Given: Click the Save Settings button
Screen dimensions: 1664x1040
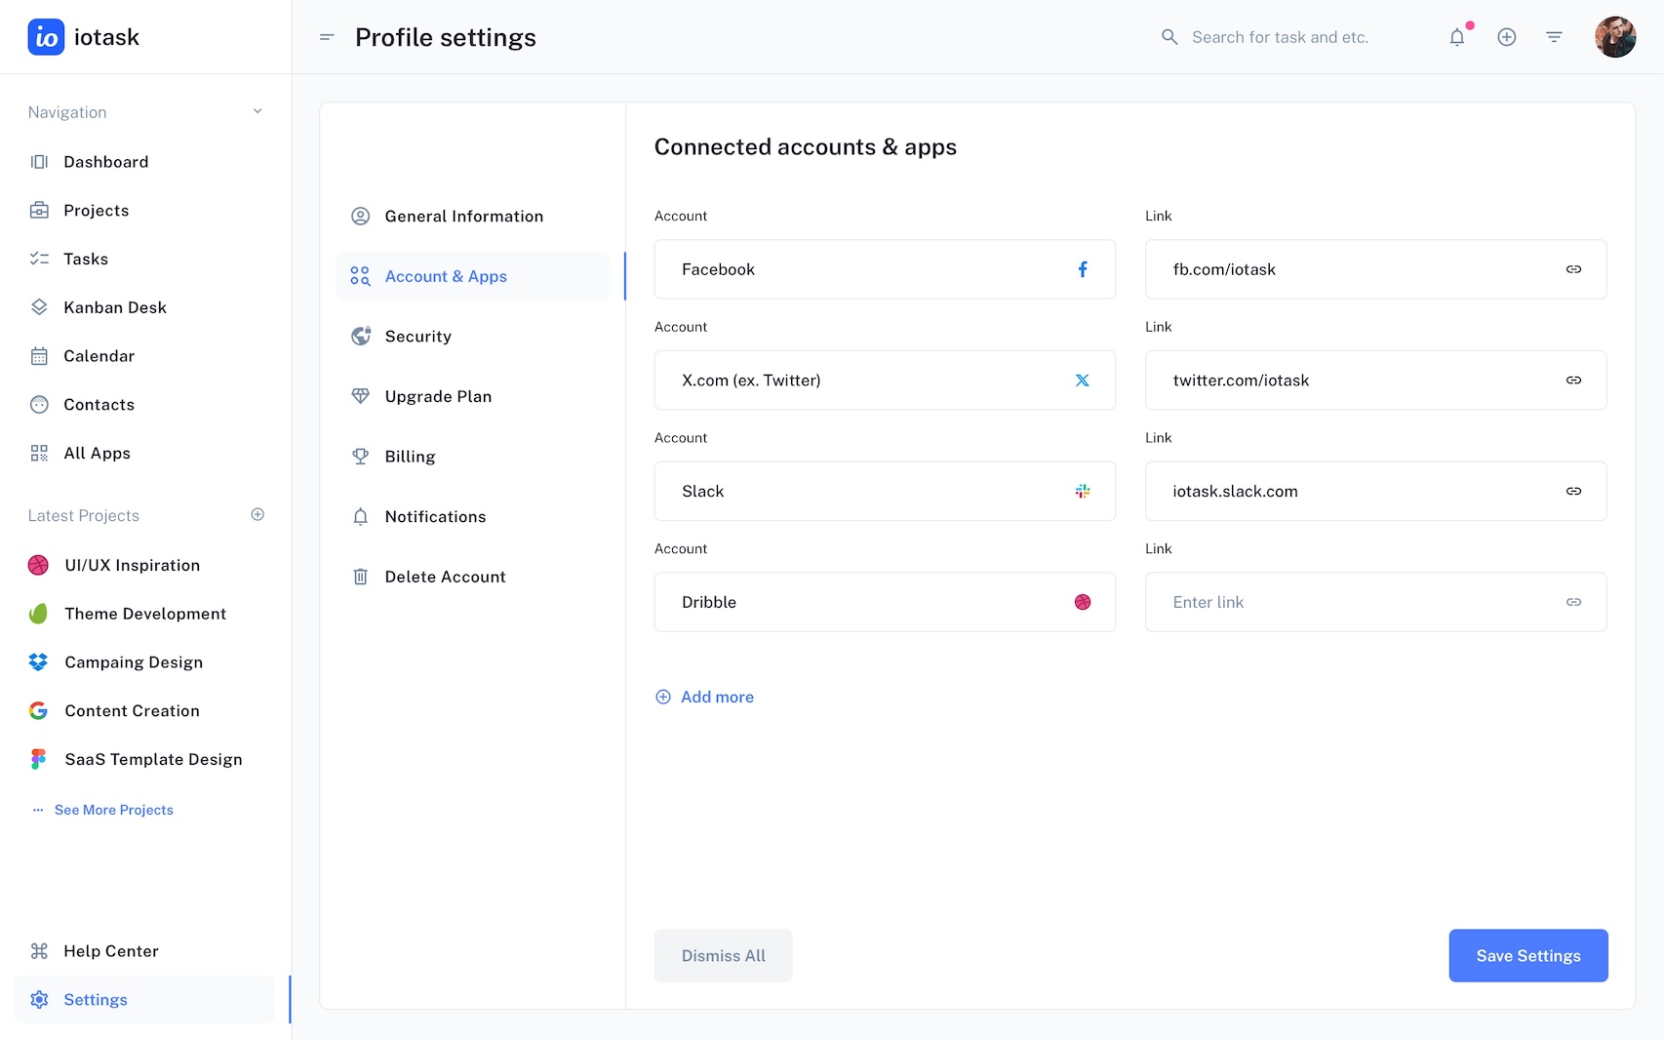Looking at the screenshot, I should click(x=1527, y=956).
